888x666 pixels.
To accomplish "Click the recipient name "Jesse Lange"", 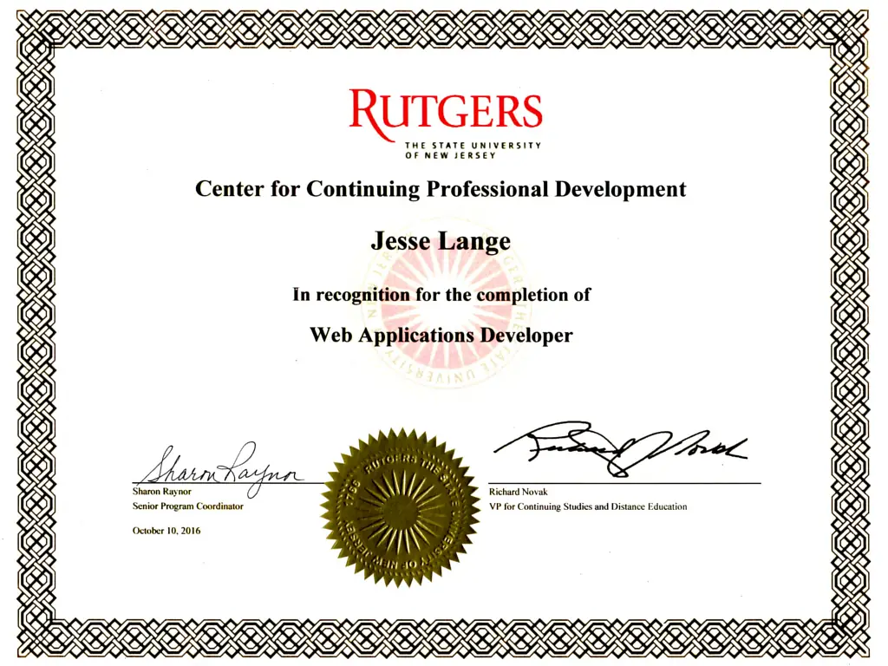I will click(441, 241).
